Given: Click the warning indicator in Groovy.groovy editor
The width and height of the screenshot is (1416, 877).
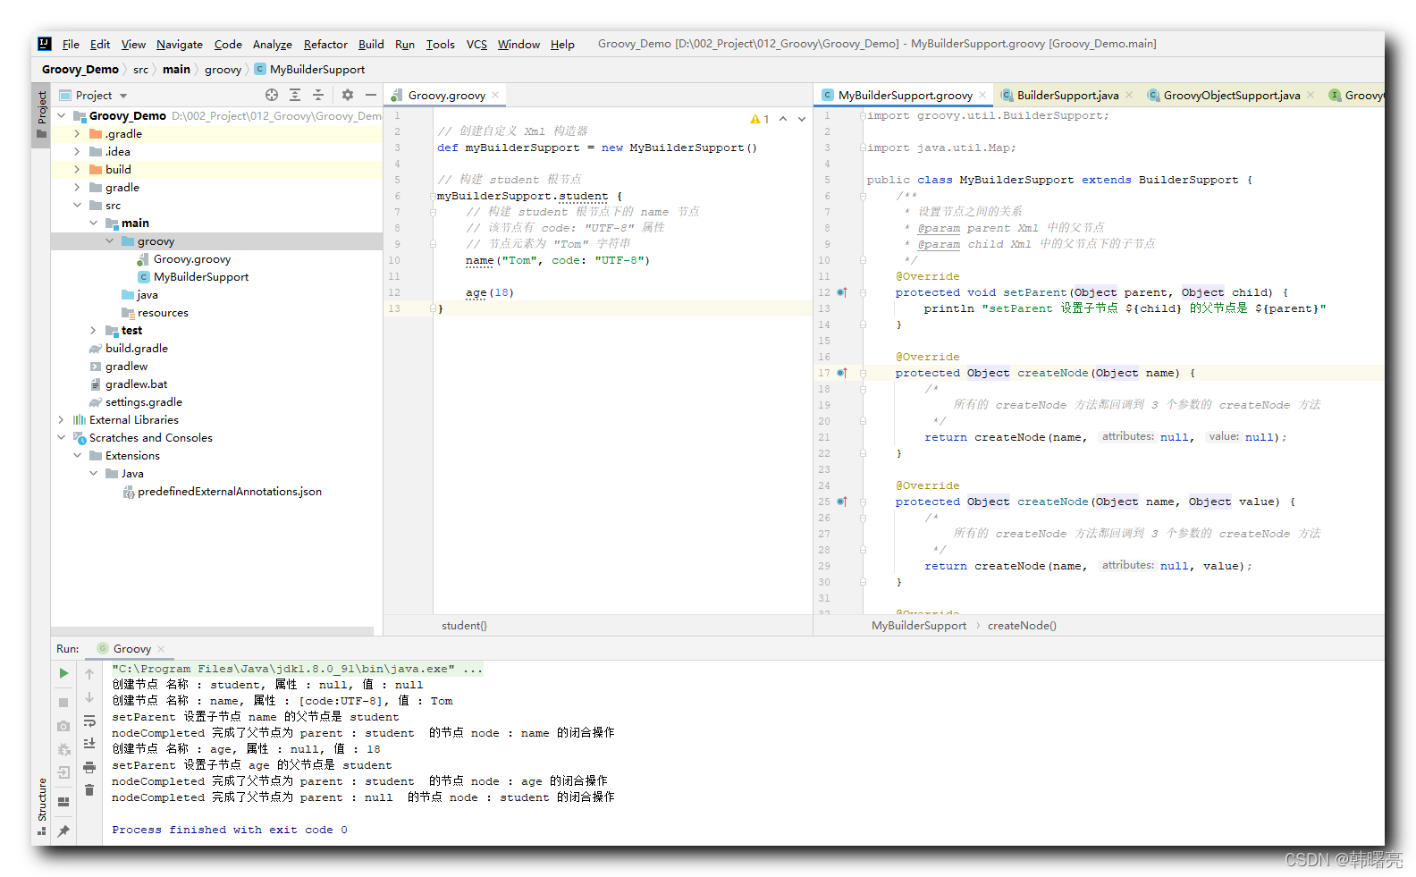Looking at the screenshot, I should click(760, 119).
